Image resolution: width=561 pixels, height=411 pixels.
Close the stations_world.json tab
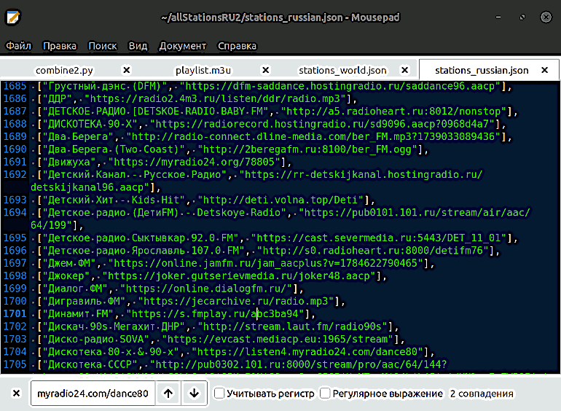404,70
